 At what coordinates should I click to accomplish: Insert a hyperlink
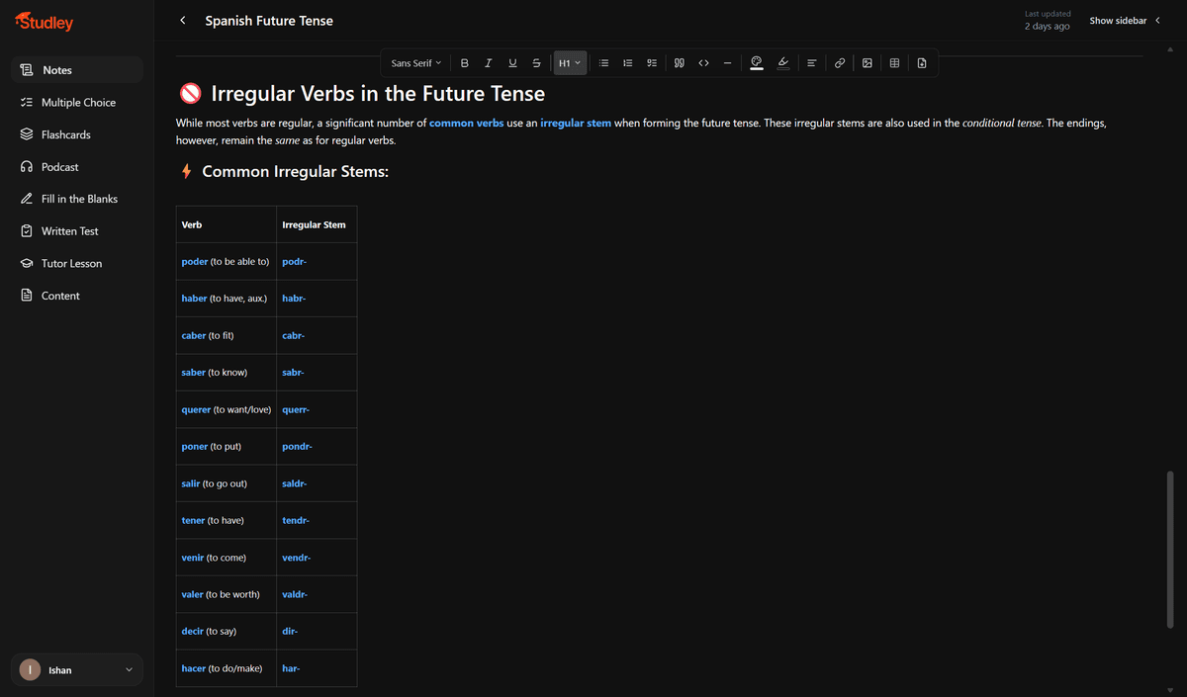(x=840, y=63)
